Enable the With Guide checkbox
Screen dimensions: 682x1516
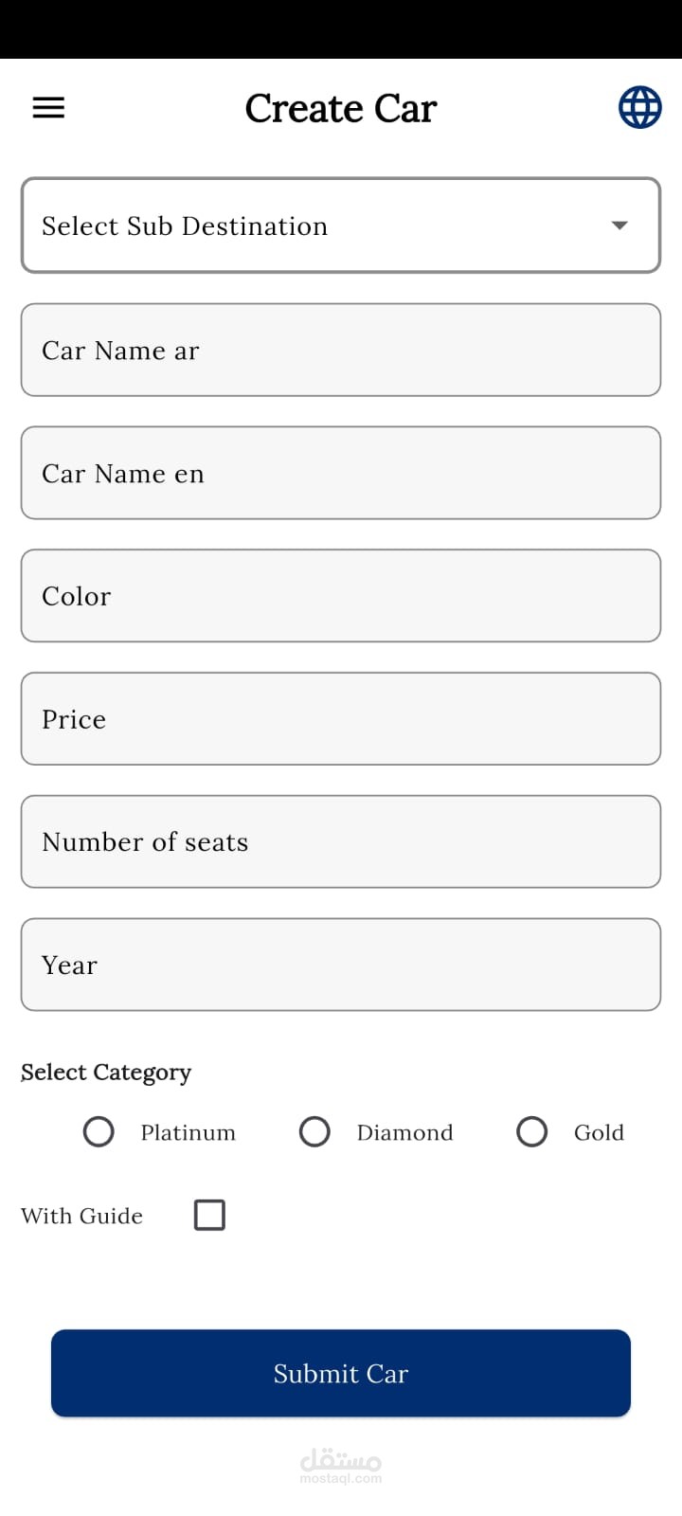pyautogui.click(x=209, y=1215)
